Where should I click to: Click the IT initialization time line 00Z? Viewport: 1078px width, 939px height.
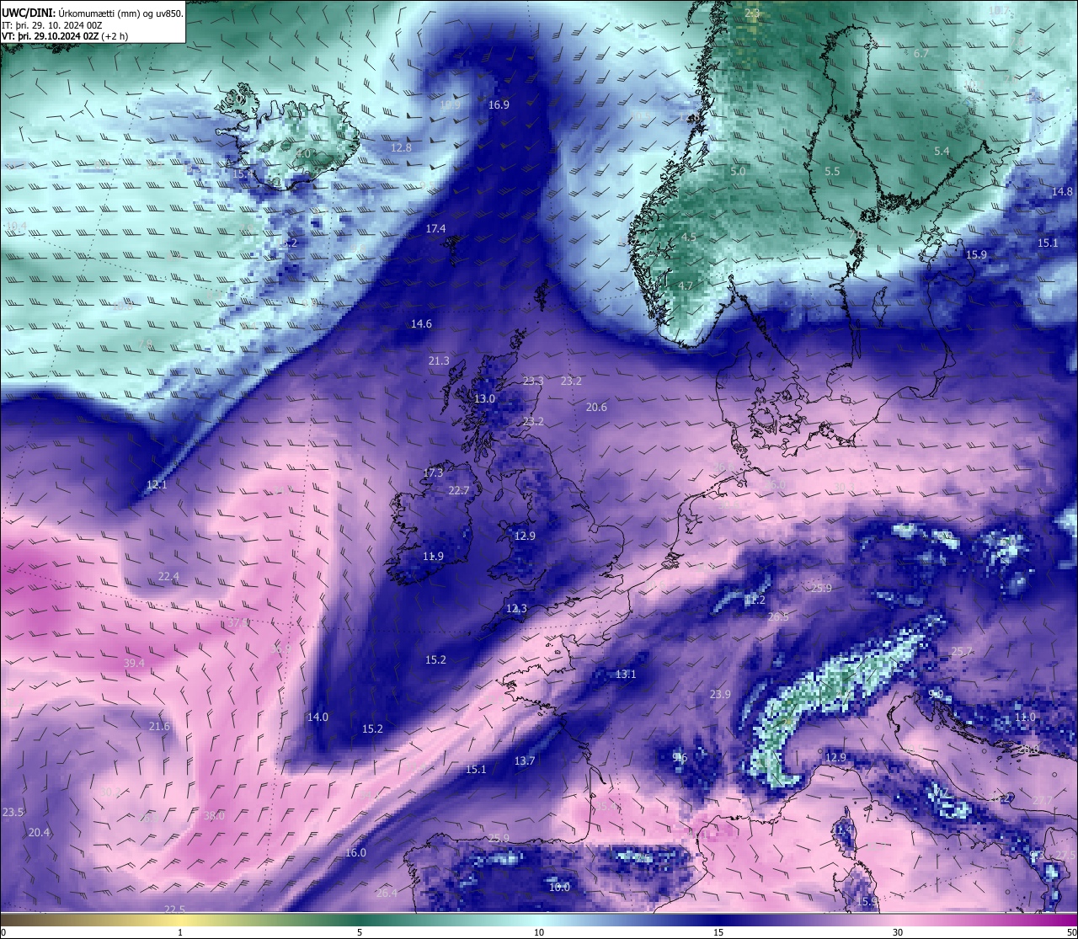52,25
